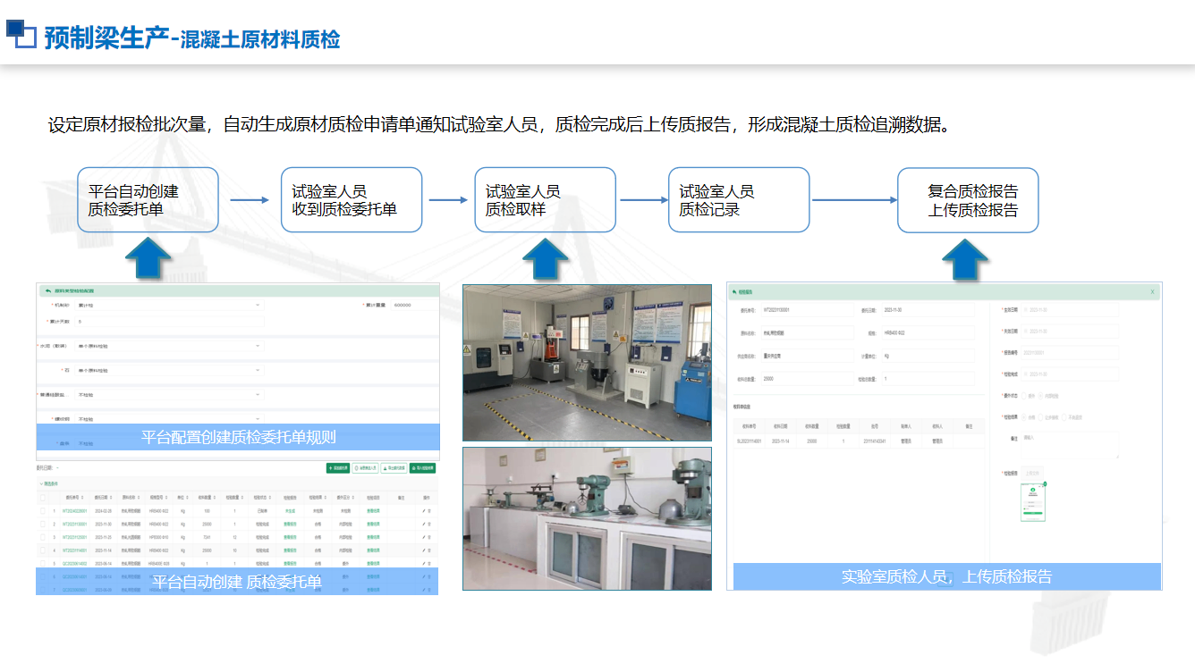Viewport: 1195px width, 672px height.
Task: Click the trash delete icon for WT20231125001
Action: tap(430, 538)
